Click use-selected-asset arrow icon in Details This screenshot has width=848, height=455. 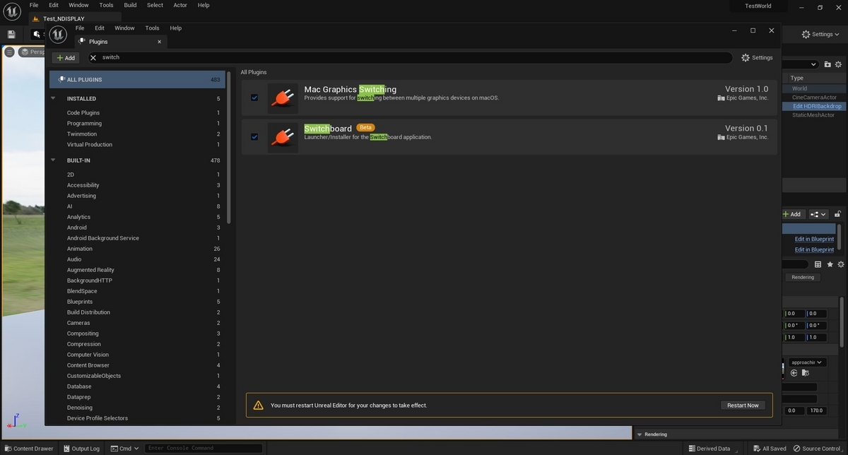coord(794,373)
